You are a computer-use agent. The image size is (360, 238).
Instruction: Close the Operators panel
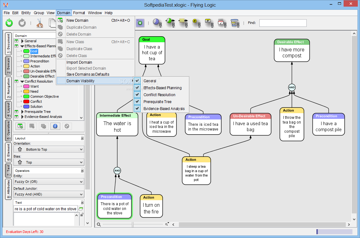[x=82, y=171]
